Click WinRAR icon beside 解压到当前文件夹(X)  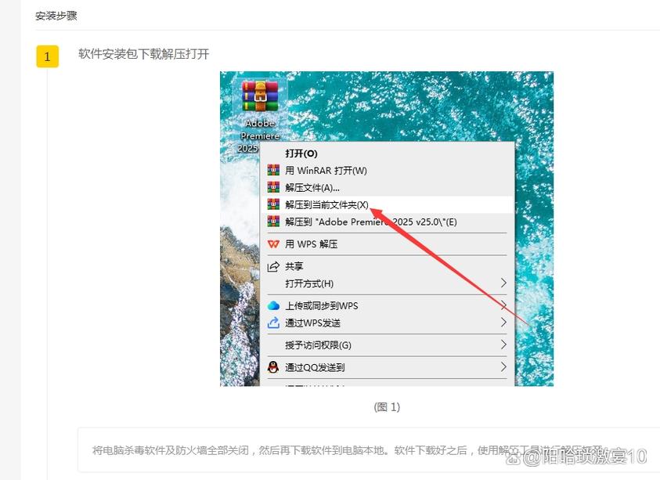[x=273, y=204]
